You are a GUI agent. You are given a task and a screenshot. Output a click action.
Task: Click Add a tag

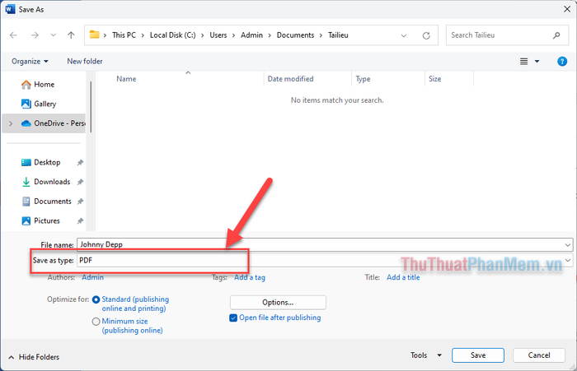(x=250, y=277)
